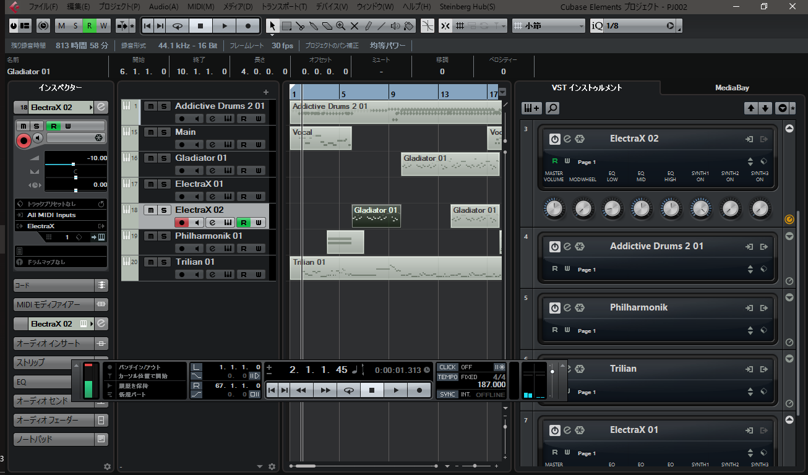The image size is (808, 475).
Task: Enable Write Automation on Philharmonik 01 track
Action: pyautogui.click(x=258, y=249)
